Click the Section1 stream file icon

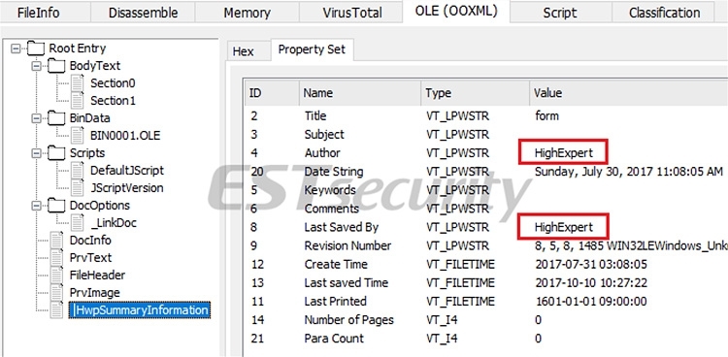pos(77,101)
